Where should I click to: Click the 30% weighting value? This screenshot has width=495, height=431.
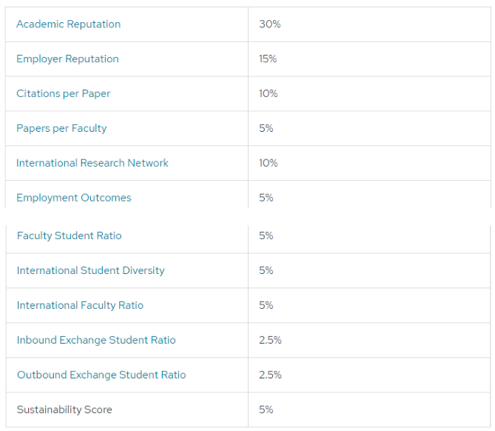(x=270, y=24)
